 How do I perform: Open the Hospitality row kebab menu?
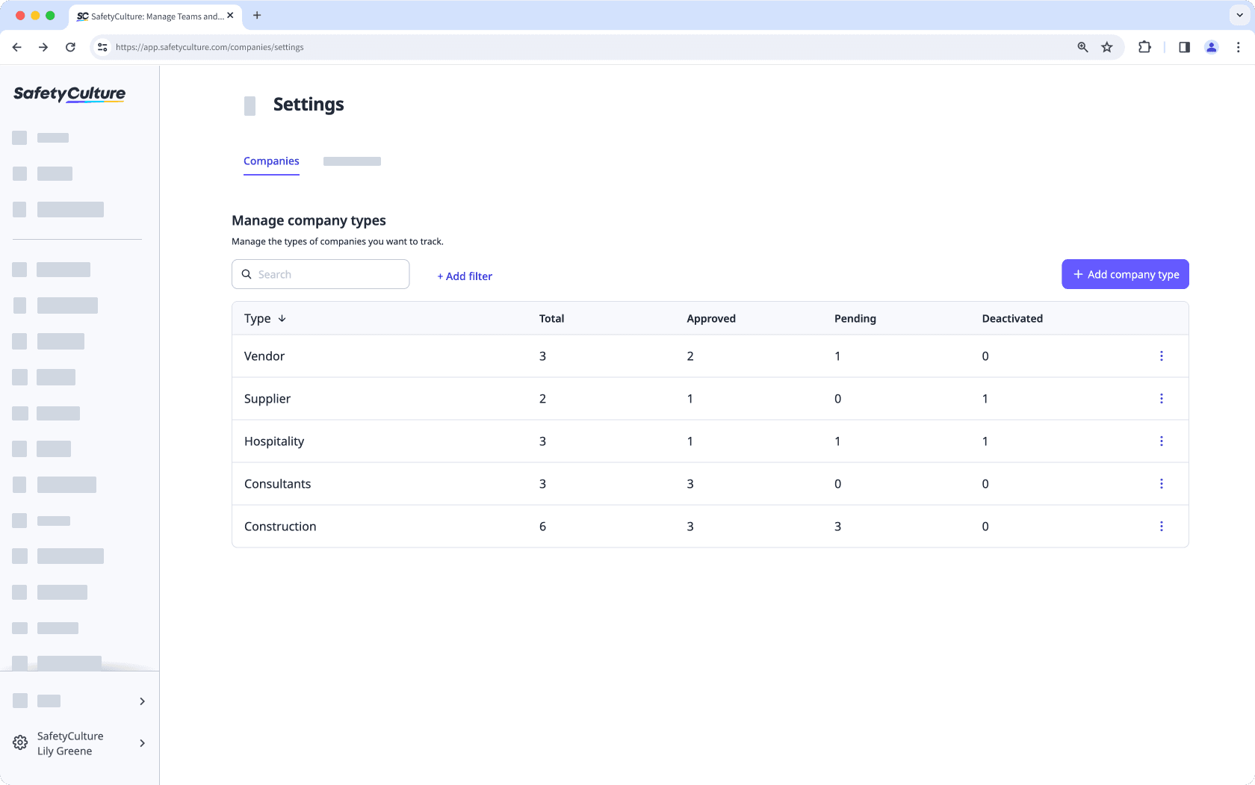pos(1161,441)
